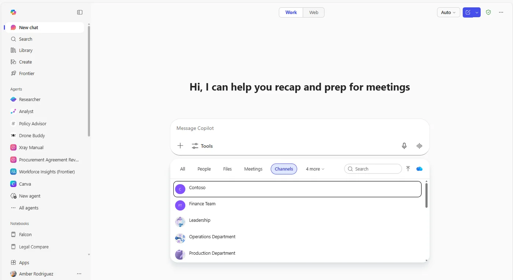
Task: Click the Message Copilot input field
Action: tap(300, 128)
